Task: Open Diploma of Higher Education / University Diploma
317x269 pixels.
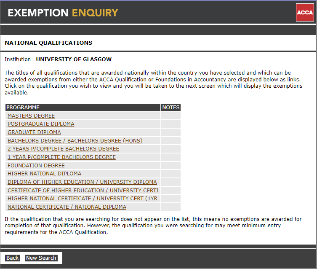Action: (x=82, y=182)
